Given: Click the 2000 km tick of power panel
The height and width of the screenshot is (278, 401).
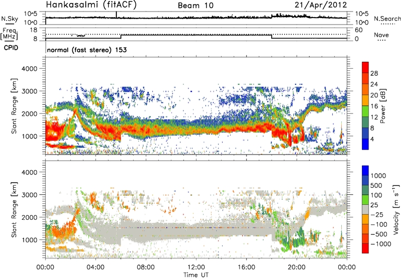Looking at the screenshot, I should click(x=29, y=113).
